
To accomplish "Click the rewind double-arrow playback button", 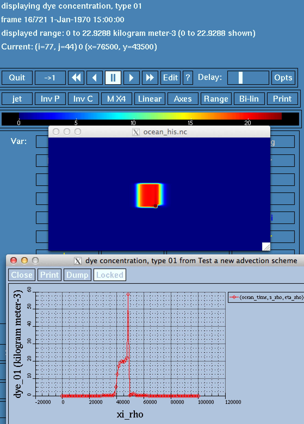I will [x=76, y=78].
